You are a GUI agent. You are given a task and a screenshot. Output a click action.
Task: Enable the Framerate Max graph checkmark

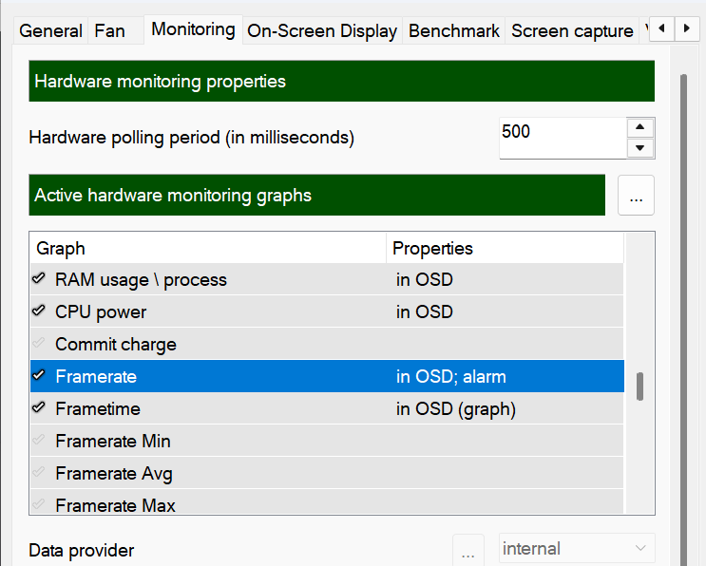[39, 505]
